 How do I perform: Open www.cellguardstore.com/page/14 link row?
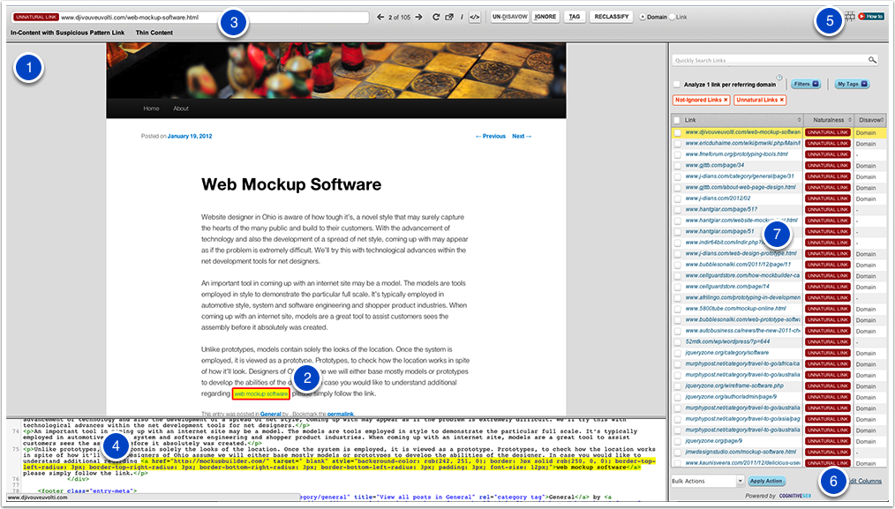(x=727, y=287)
